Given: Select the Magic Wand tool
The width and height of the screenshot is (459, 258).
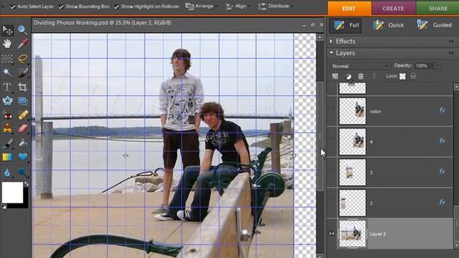Looking at the screenshot, I should click(x=7, y=72).
